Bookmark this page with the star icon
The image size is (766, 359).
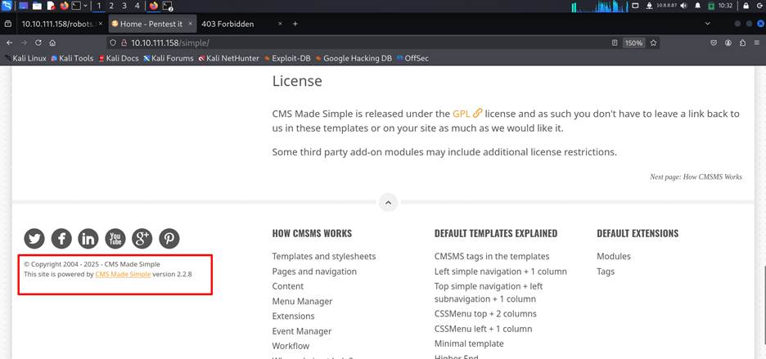coord(654,43)
